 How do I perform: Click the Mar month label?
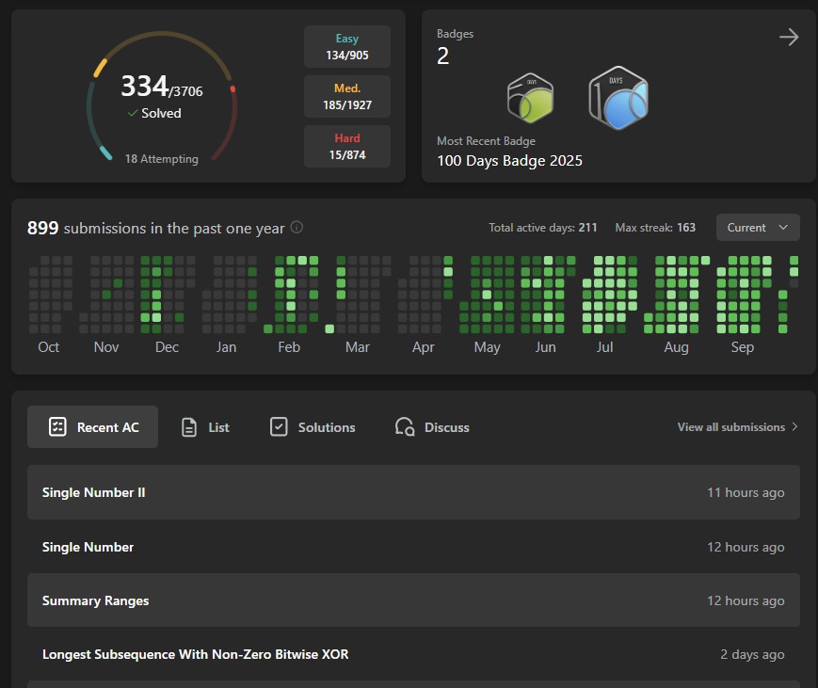pyautogui.click(x=358, y=347)
